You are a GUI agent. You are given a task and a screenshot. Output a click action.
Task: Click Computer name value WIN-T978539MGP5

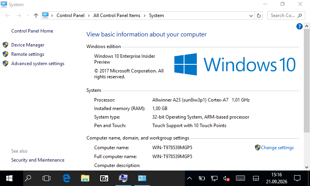[172, 148]
